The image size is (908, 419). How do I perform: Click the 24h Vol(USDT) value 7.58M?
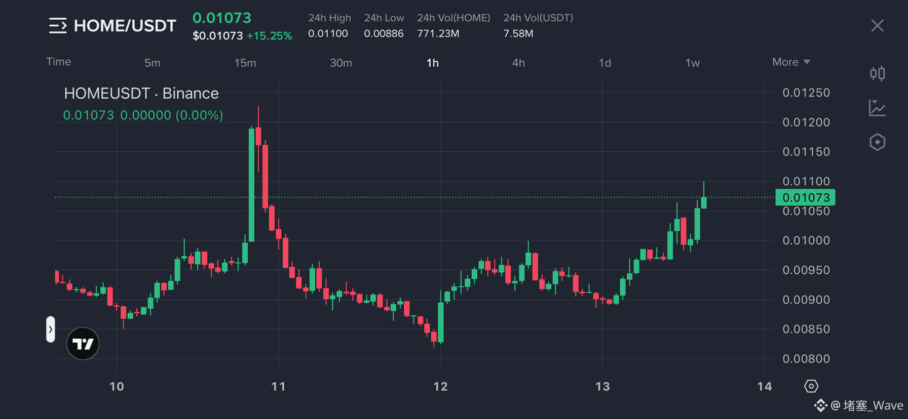tap(518, 33)
